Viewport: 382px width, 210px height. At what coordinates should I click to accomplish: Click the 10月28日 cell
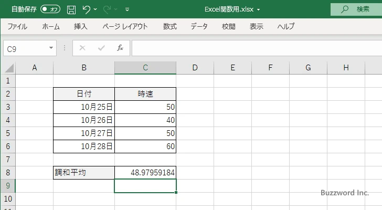pos(84,146)
